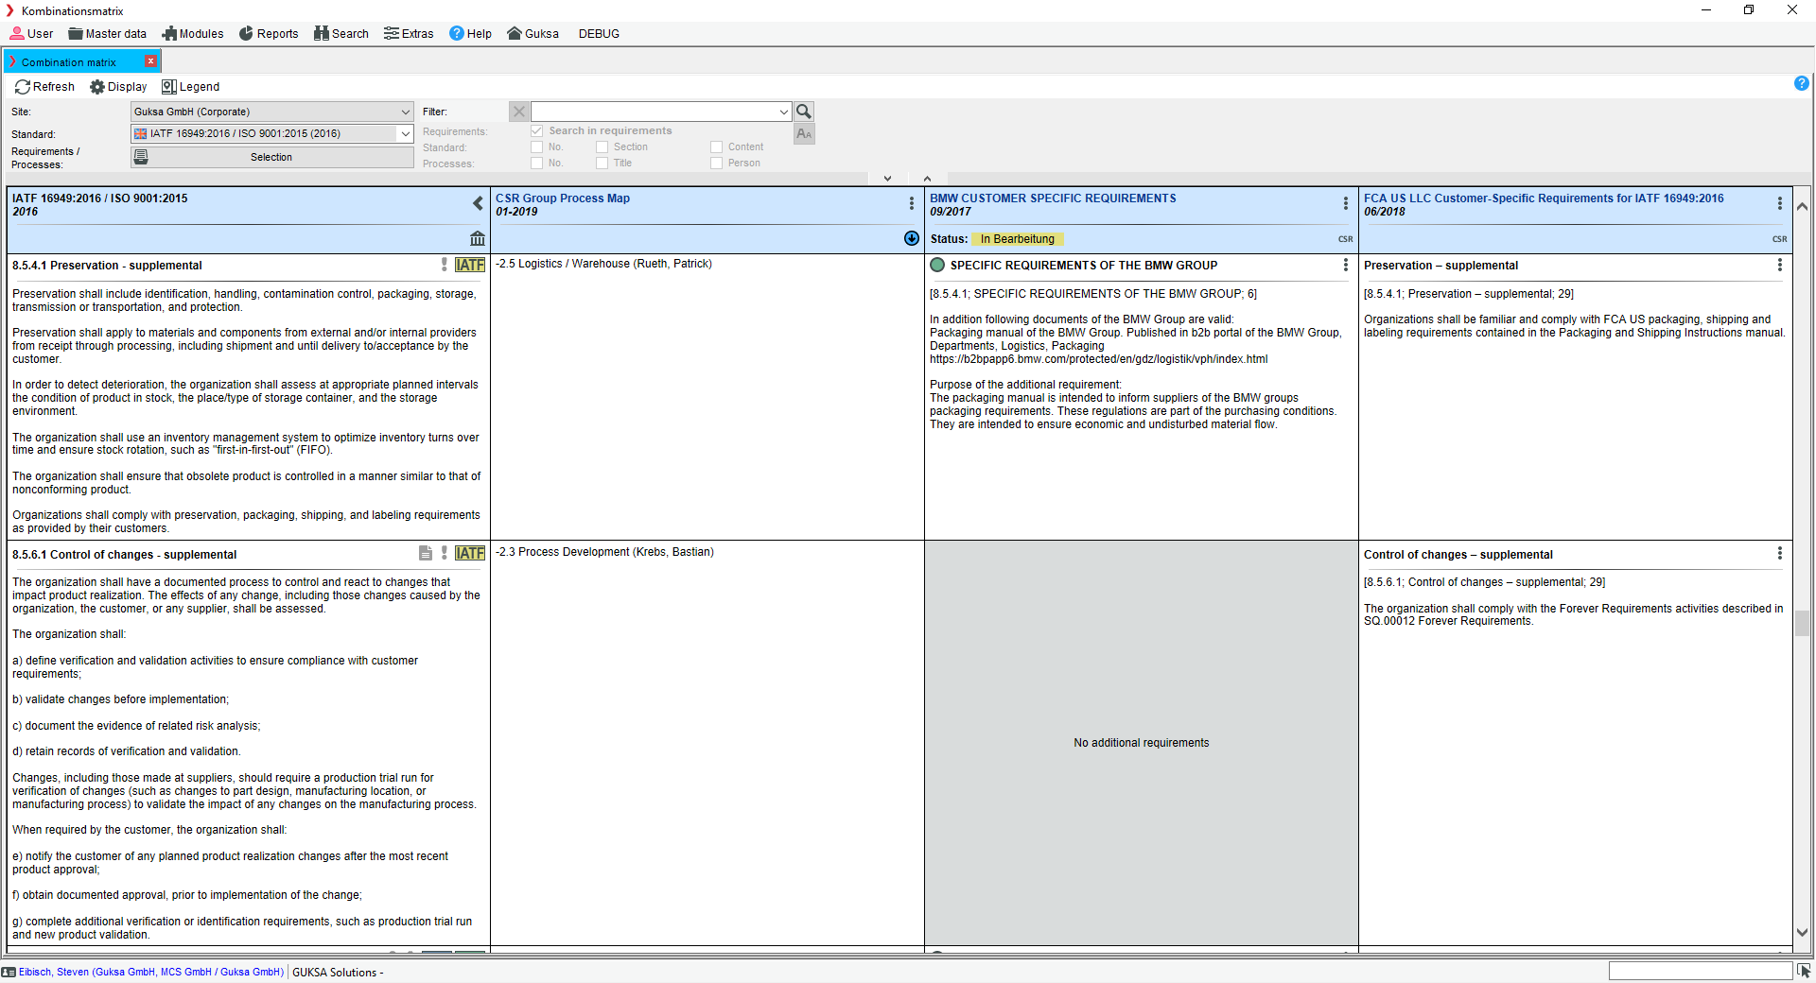Image resolution: width=1816 pixels, height=983 pixels.
Task: Open the User menu
Action: tap(31, 34)
